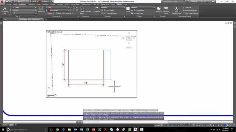This screenshot has height=132, width=236.
Task: Select the Revision Cloud tool
Action: click(166, 10)
